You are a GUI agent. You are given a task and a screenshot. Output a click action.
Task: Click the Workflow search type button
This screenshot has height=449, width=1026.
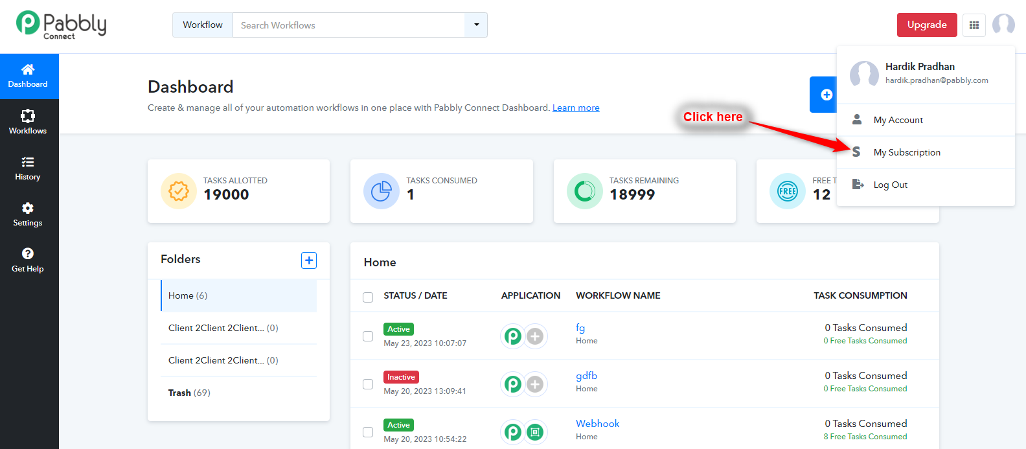pos(203,25)
